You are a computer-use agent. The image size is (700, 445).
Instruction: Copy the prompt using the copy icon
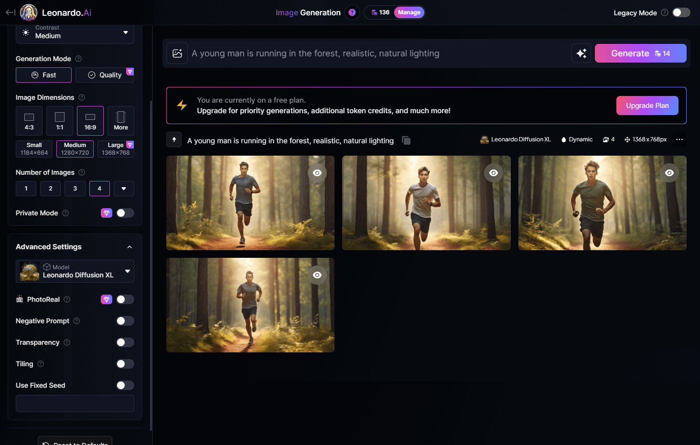pos(406,140)
